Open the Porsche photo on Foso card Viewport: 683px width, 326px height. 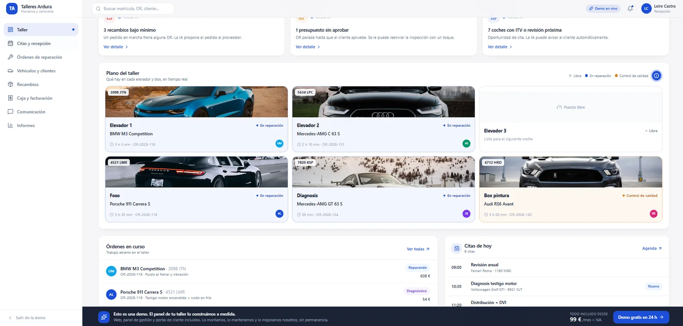point(196,172)
